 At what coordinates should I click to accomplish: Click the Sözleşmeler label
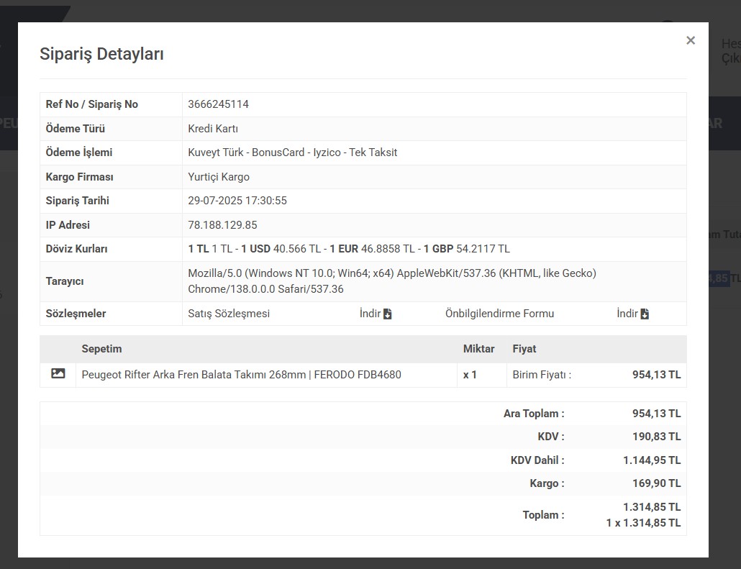[x=76, y=314]
